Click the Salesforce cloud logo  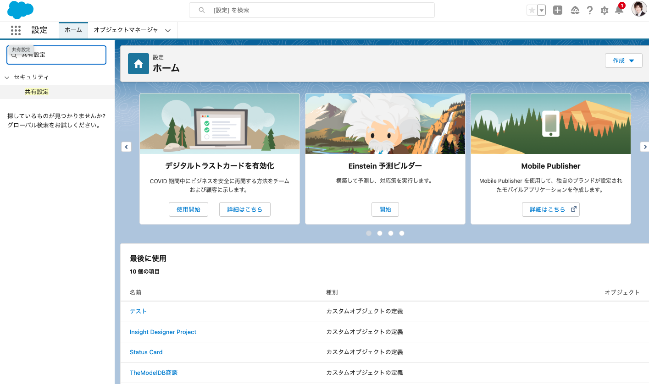[x=21, y=10]
